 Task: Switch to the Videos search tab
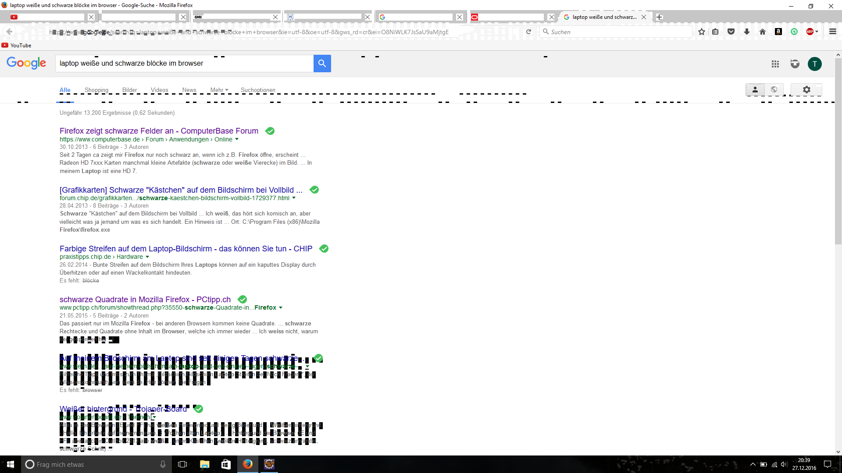click(x=159, y=90)
